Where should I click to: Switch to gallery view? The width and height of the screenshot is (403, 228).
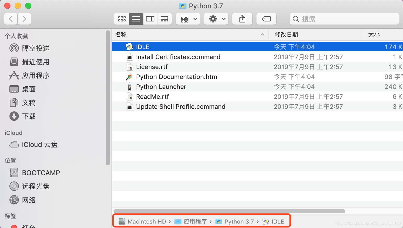[164, 19]
